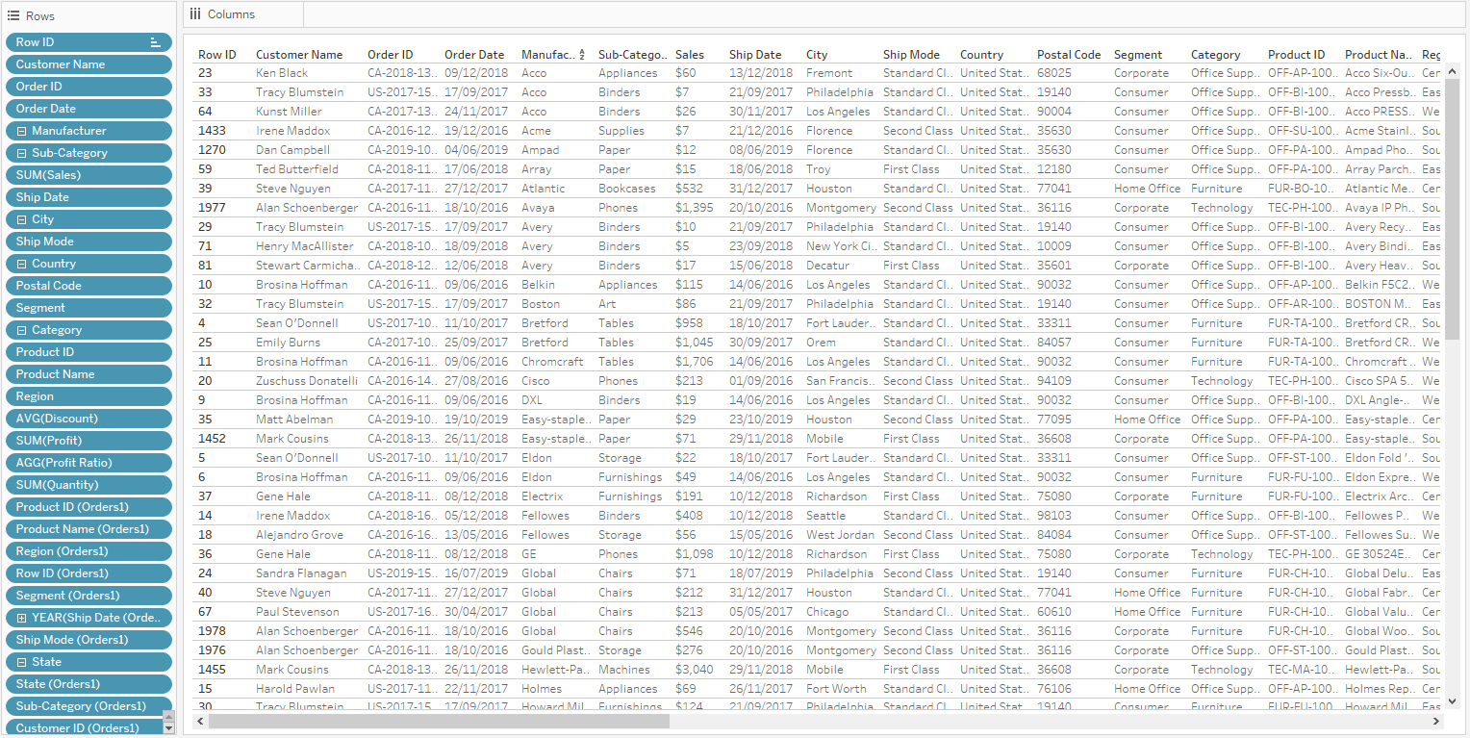The height and width of the screenshot is (738, 1470).
Task: Collapse the State pill hierarchy
Action: coord(21,662)
